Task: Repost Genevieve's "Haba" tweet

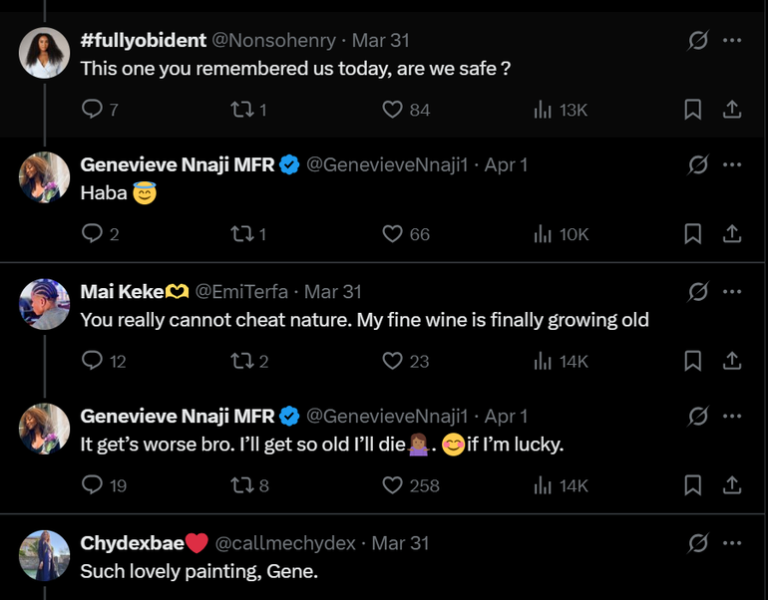Action: (241, 234)
